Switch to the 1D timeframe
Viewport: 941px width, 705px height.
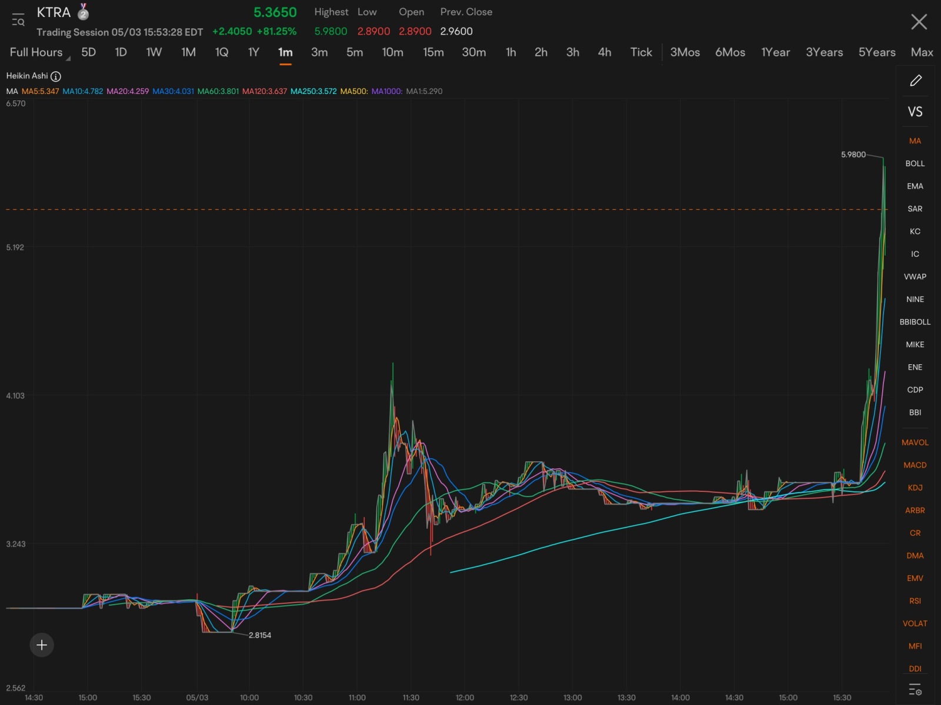coord(121,52)
